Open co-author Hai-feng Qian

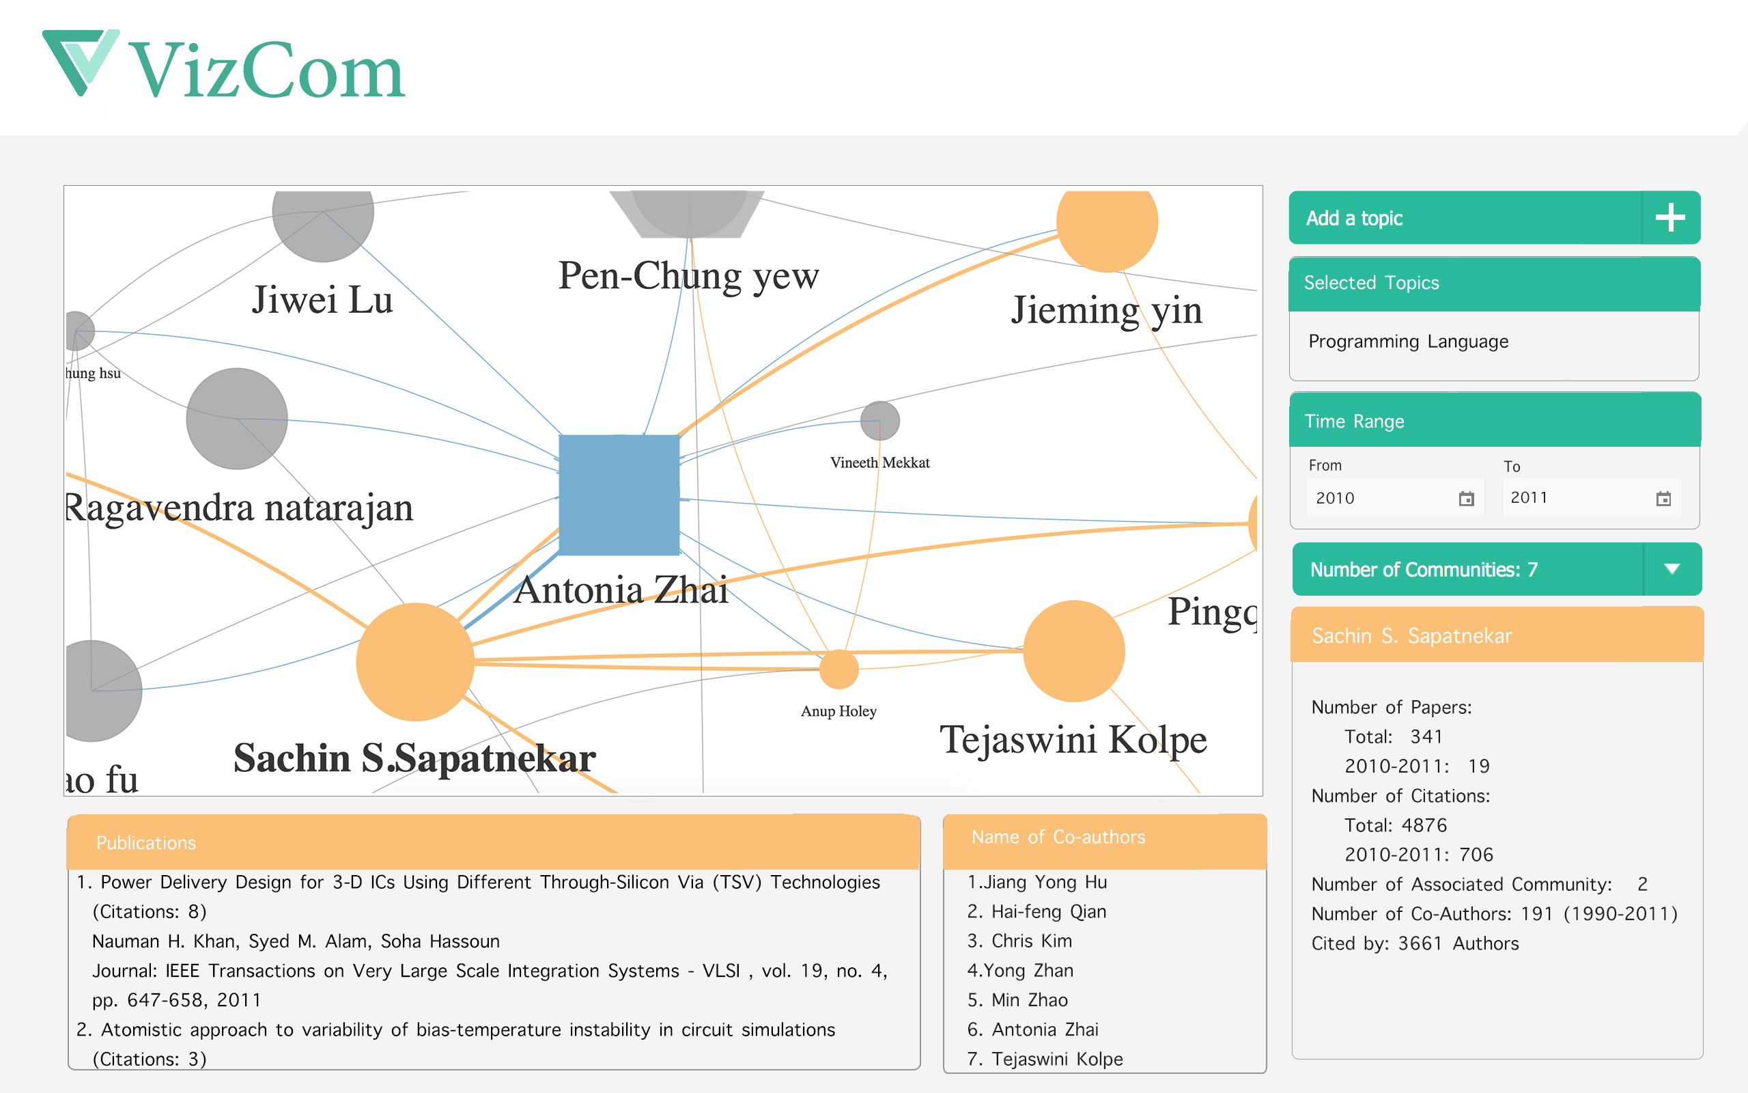click(x=1047, y=911)
